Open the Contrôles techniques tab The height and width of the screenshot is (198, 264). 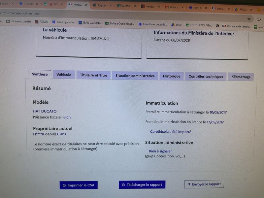coord(206,77)
